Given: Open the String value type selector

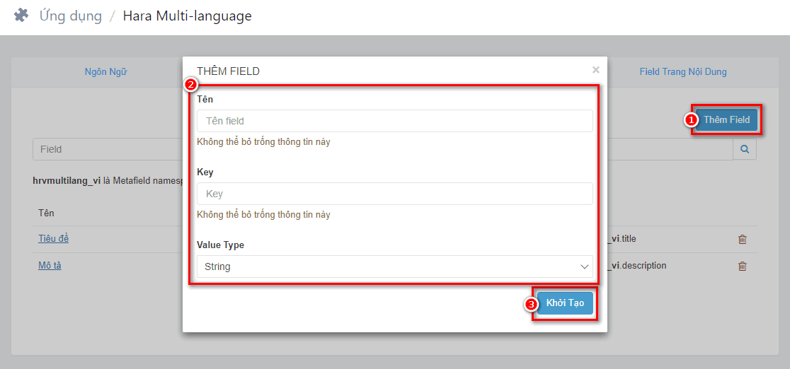Looking at the screenshot, I should (394, 266).
